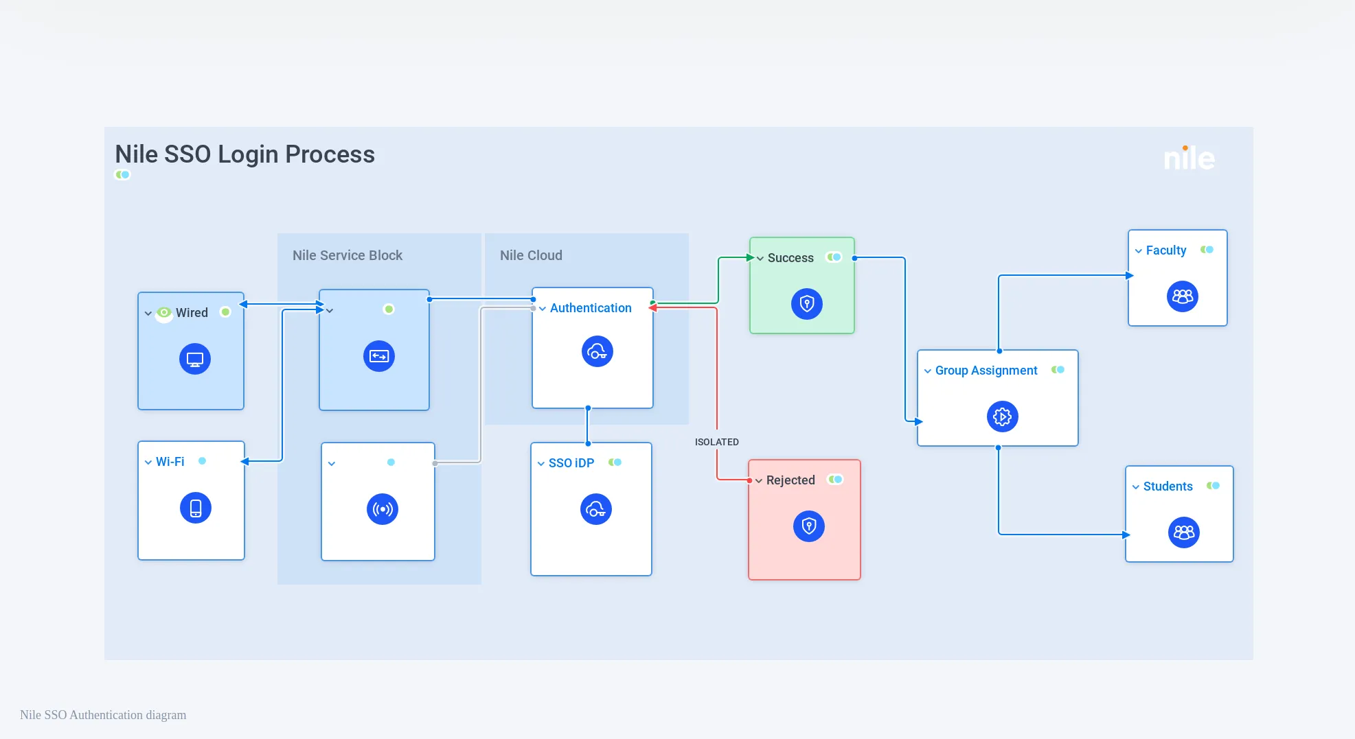Collapse the Authentication node chevron
The width and height of the screenshot is (1355, 739).
(543, 309)
